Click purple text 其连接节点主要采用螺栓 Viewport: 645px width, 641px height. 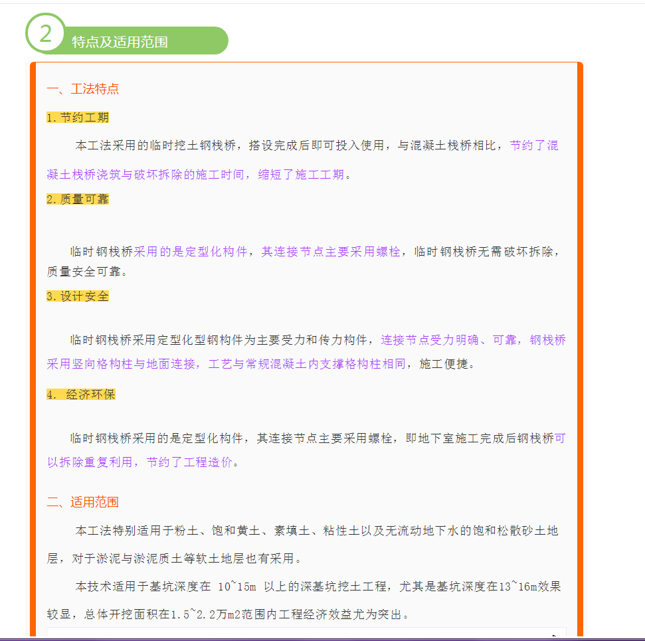(x=331, y=251)
